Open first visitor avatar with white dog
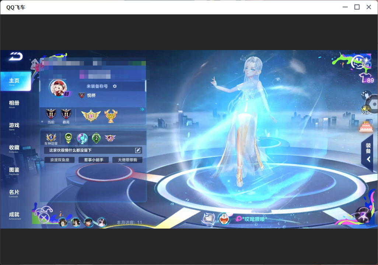Viewport: 378px width, 265px height. pos(63,222)
